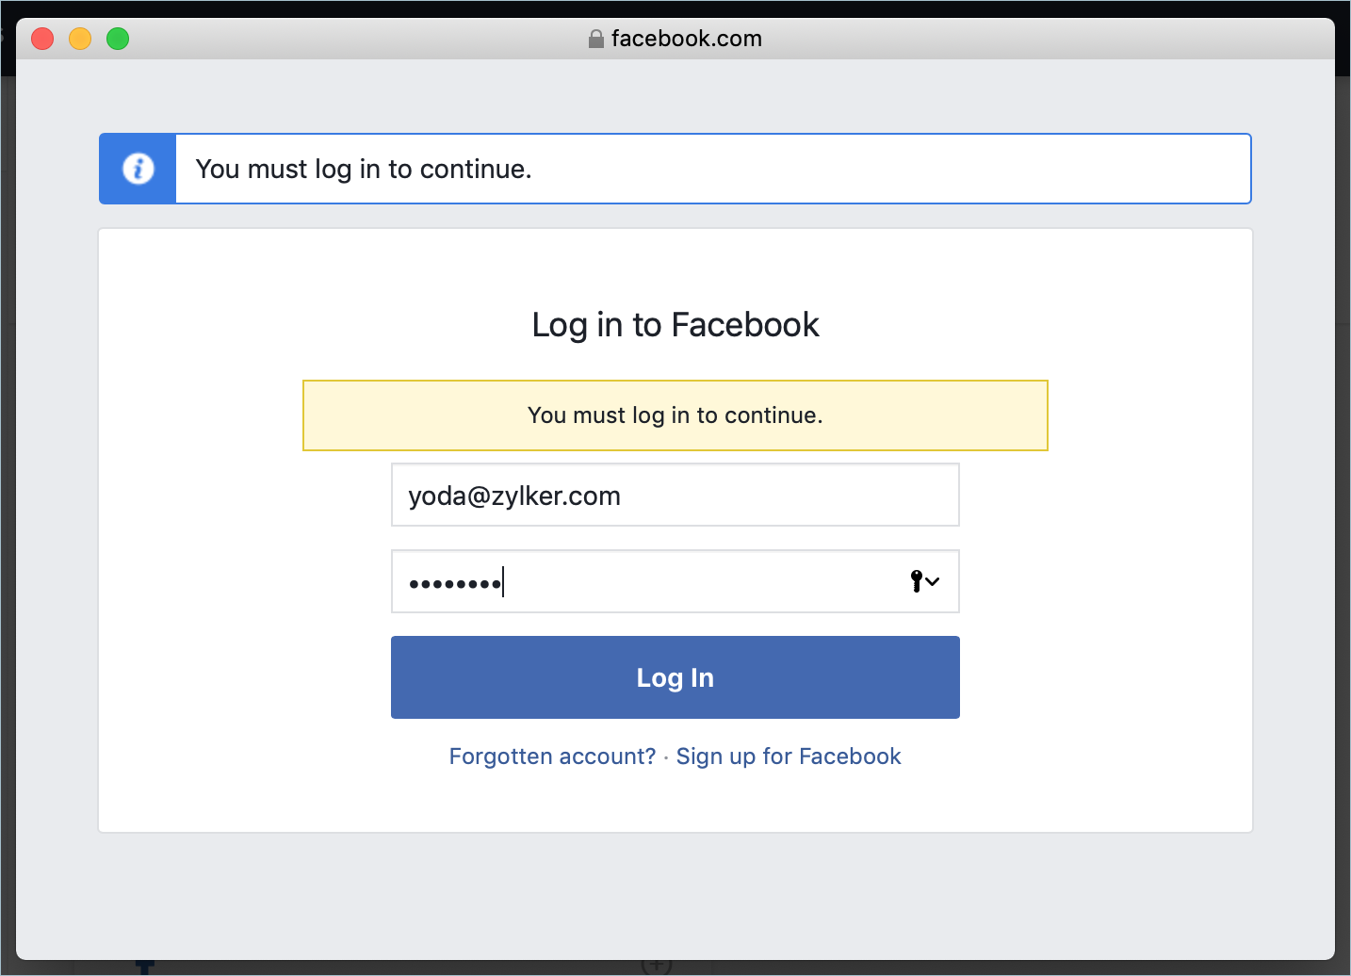This screenshot has width=1351, height=976.
Task: Click the partially hidden plus circle icon
Action: pyautogui.click(x=657, y=967)
